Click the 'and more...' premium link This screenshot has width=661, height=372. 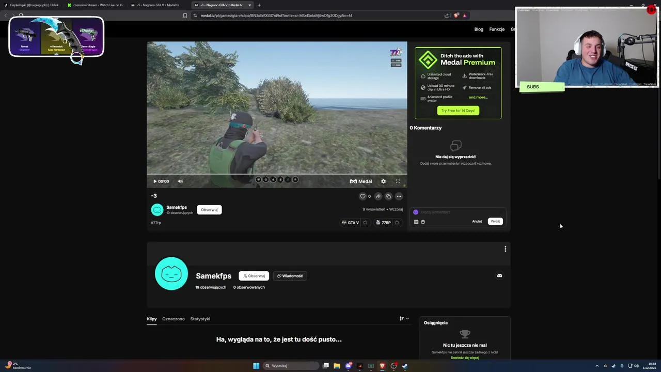(x=478, y=97)
